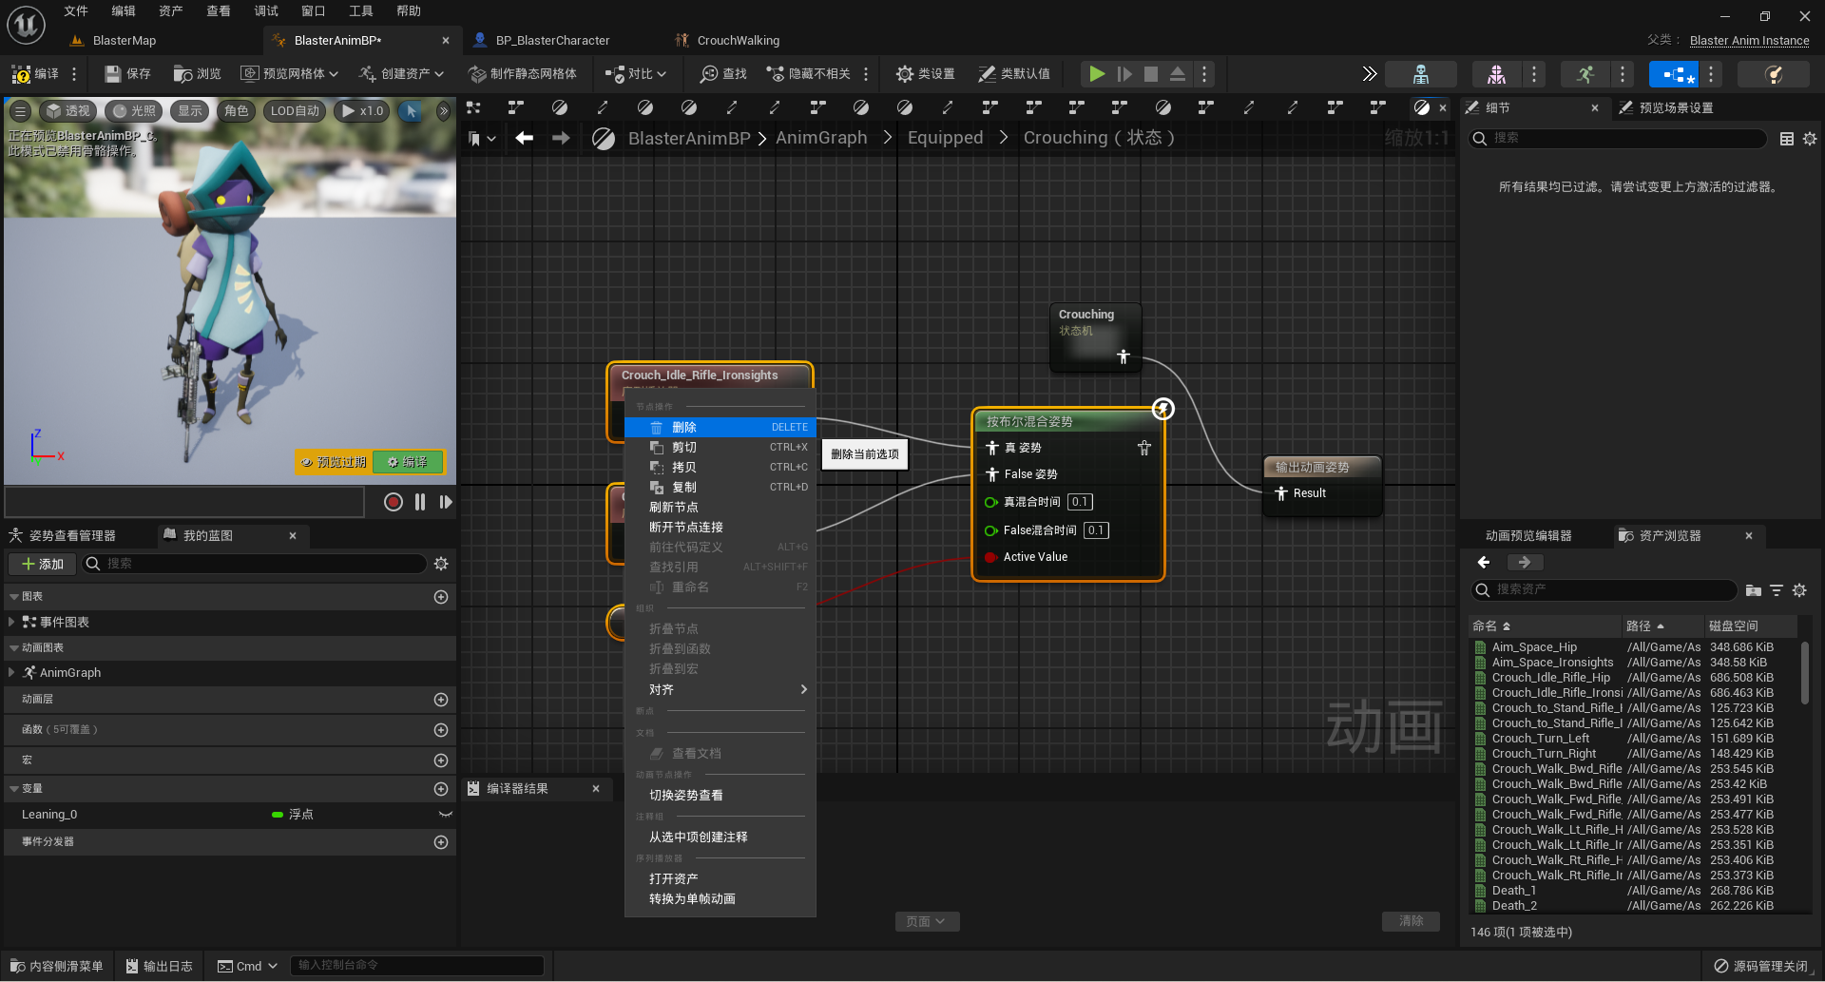Screen dimensions: 1825x982
Task: Browse to asset with Browse icon
Action: 197,73
